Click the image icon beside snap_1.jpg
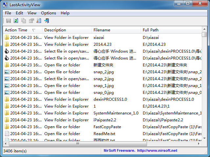The height and width of the screenshot is (157, 210). [x=7, y=86]
